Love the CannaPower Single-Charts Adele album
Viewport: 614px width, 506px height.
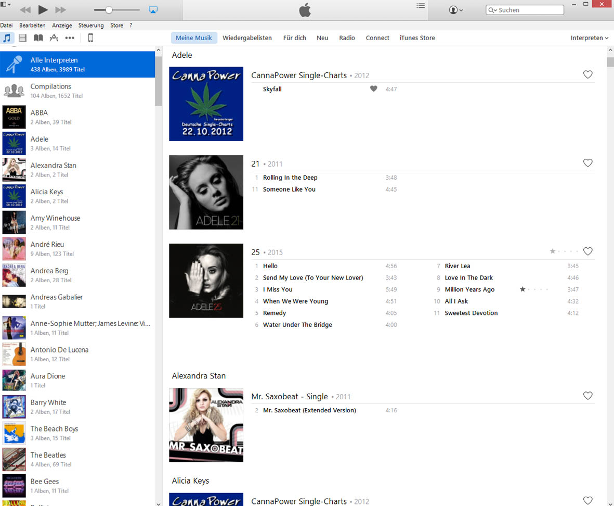click(588, 74)
